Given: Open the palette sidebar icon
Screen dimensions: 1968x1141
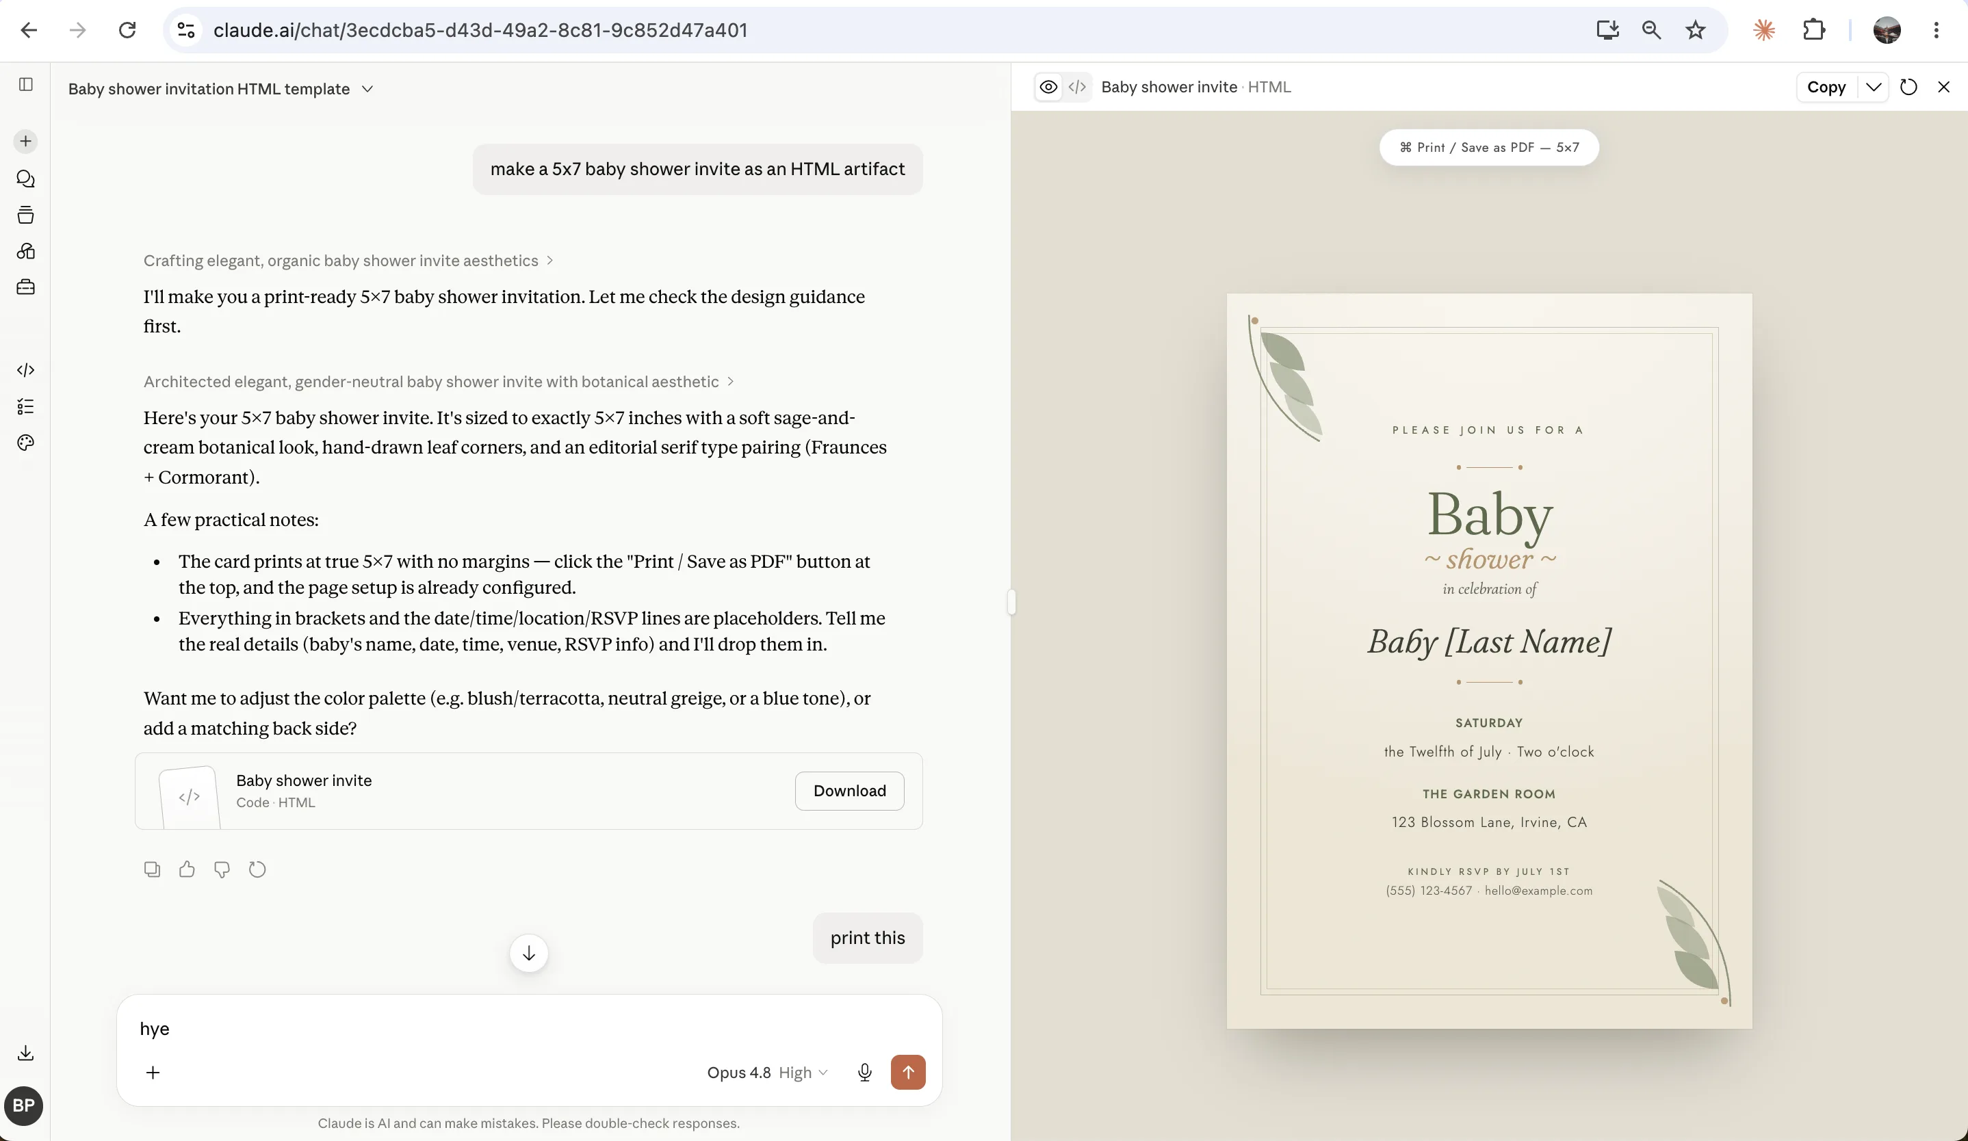Looking at the screenshot, I should point(26,443).
